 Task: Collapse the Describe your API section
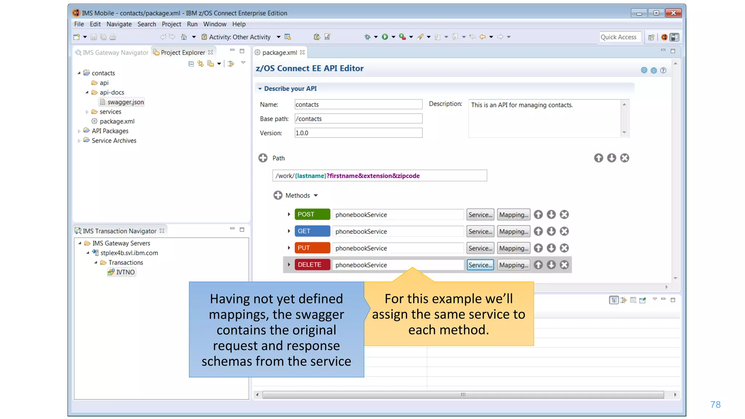tap(260, 88)
